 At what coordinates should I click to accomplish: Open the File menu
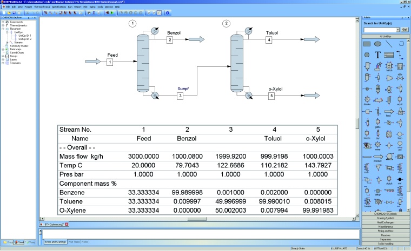(8, 7)
